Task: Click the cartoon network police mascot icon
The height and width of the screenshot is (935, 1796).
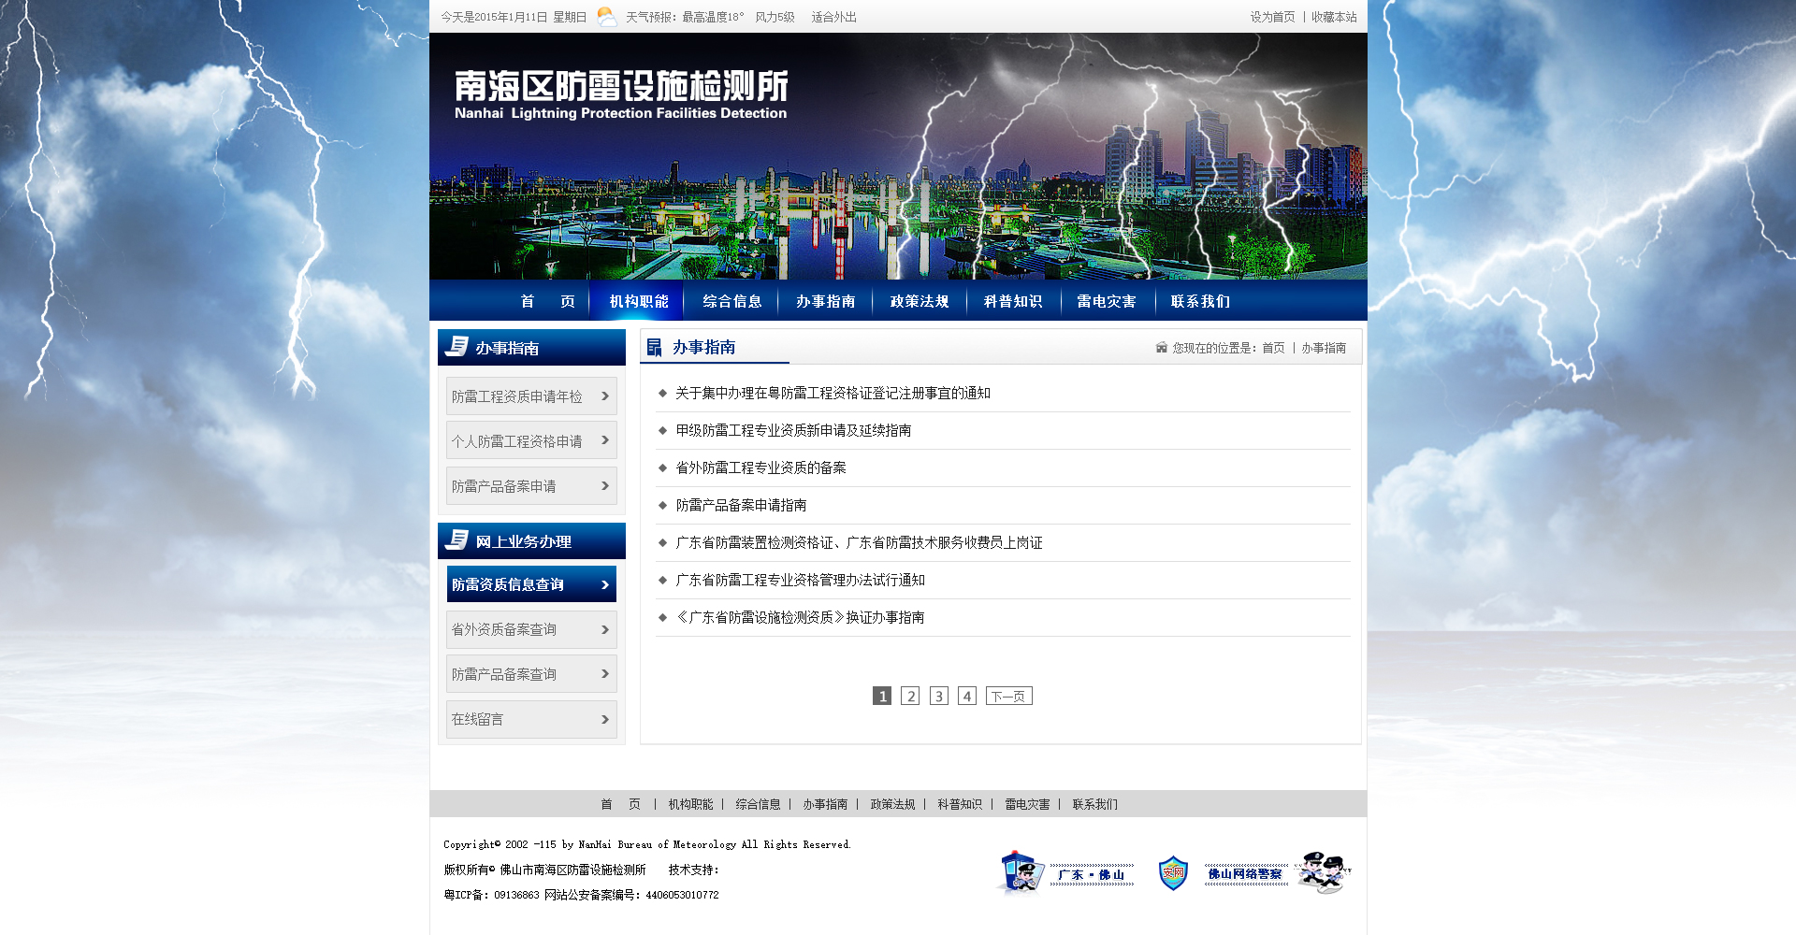Action: coord(1323,872)
